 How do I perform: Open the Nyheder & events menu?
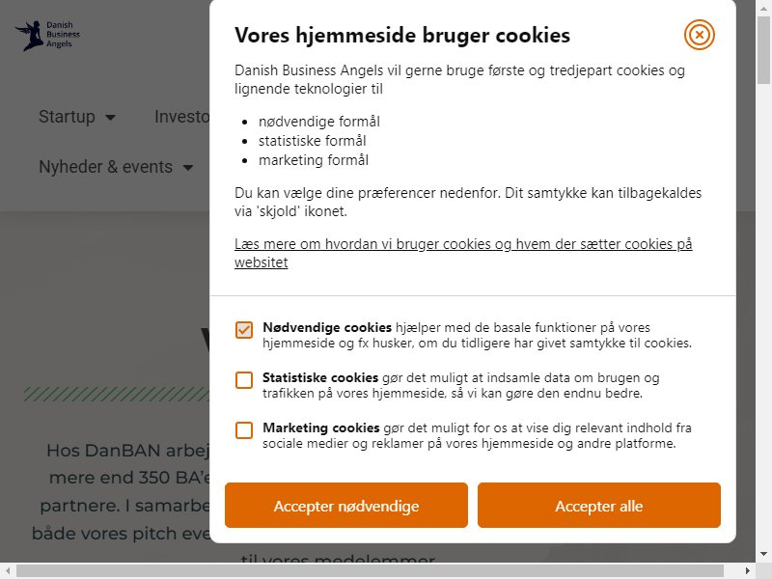(105, 167)
